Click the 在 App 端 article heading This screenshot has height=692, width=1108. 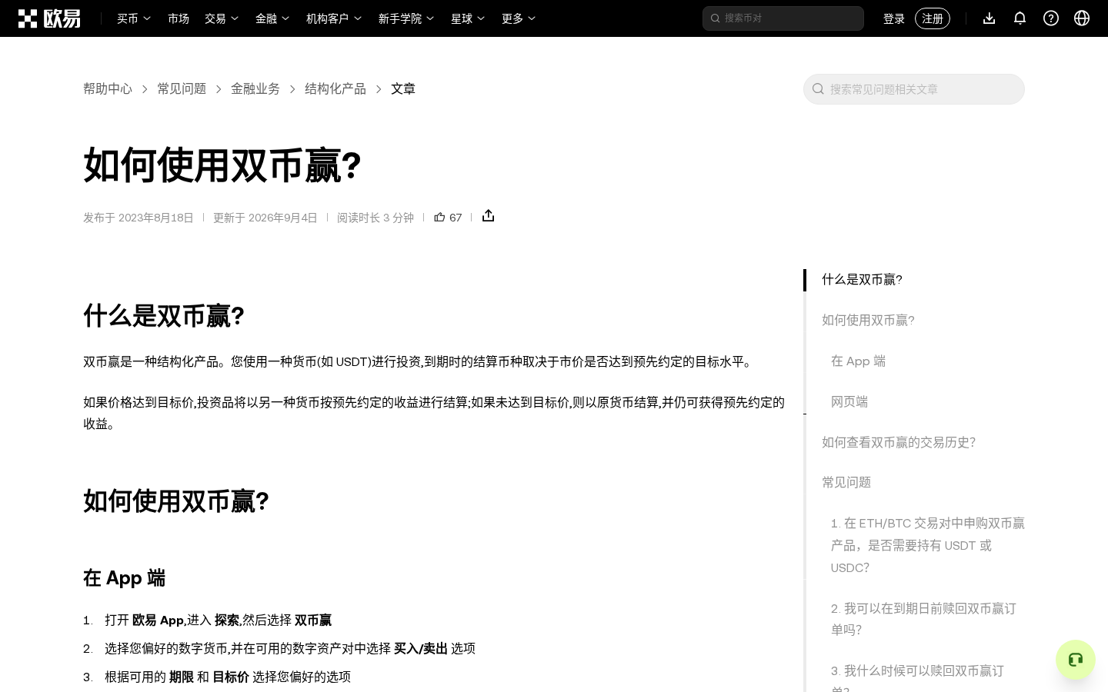click(x=124, y=578)
